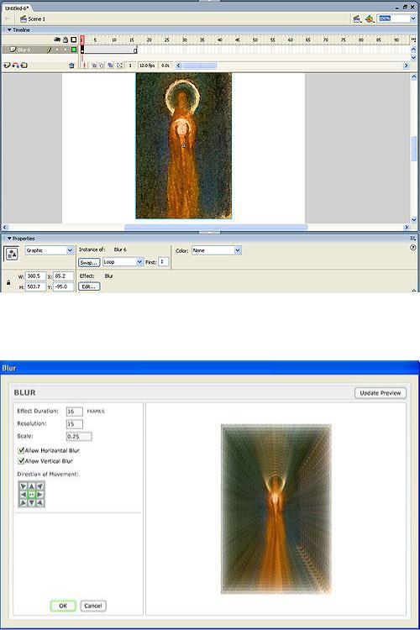Open the Graphic symbol behavior dropdown
This screenshot has width=420, height=630.
(x=70, y=250)
